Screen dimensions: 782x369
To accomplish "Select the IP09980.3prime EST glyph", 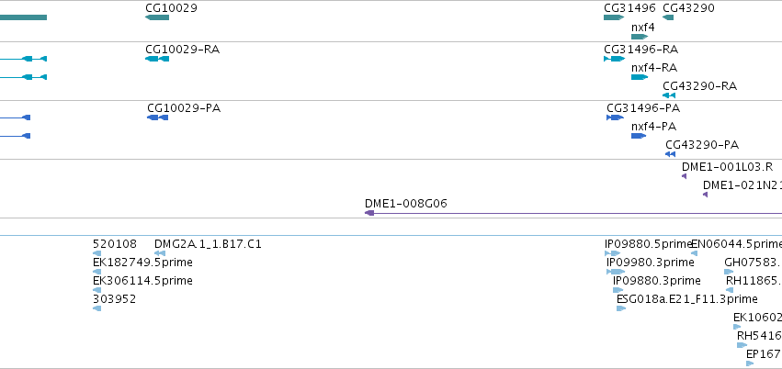I will [x=616, y=272].
